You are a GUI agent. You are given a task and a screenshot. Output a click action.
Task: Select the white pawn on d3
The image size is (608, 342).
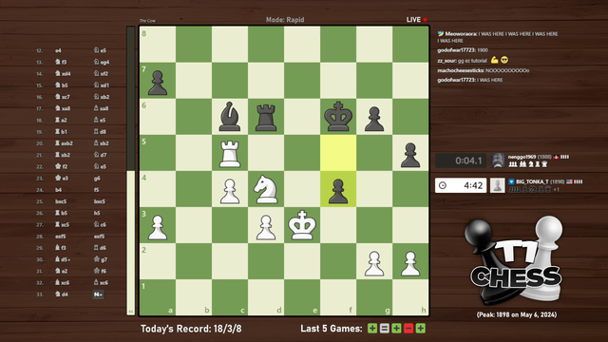coord(266,227)
